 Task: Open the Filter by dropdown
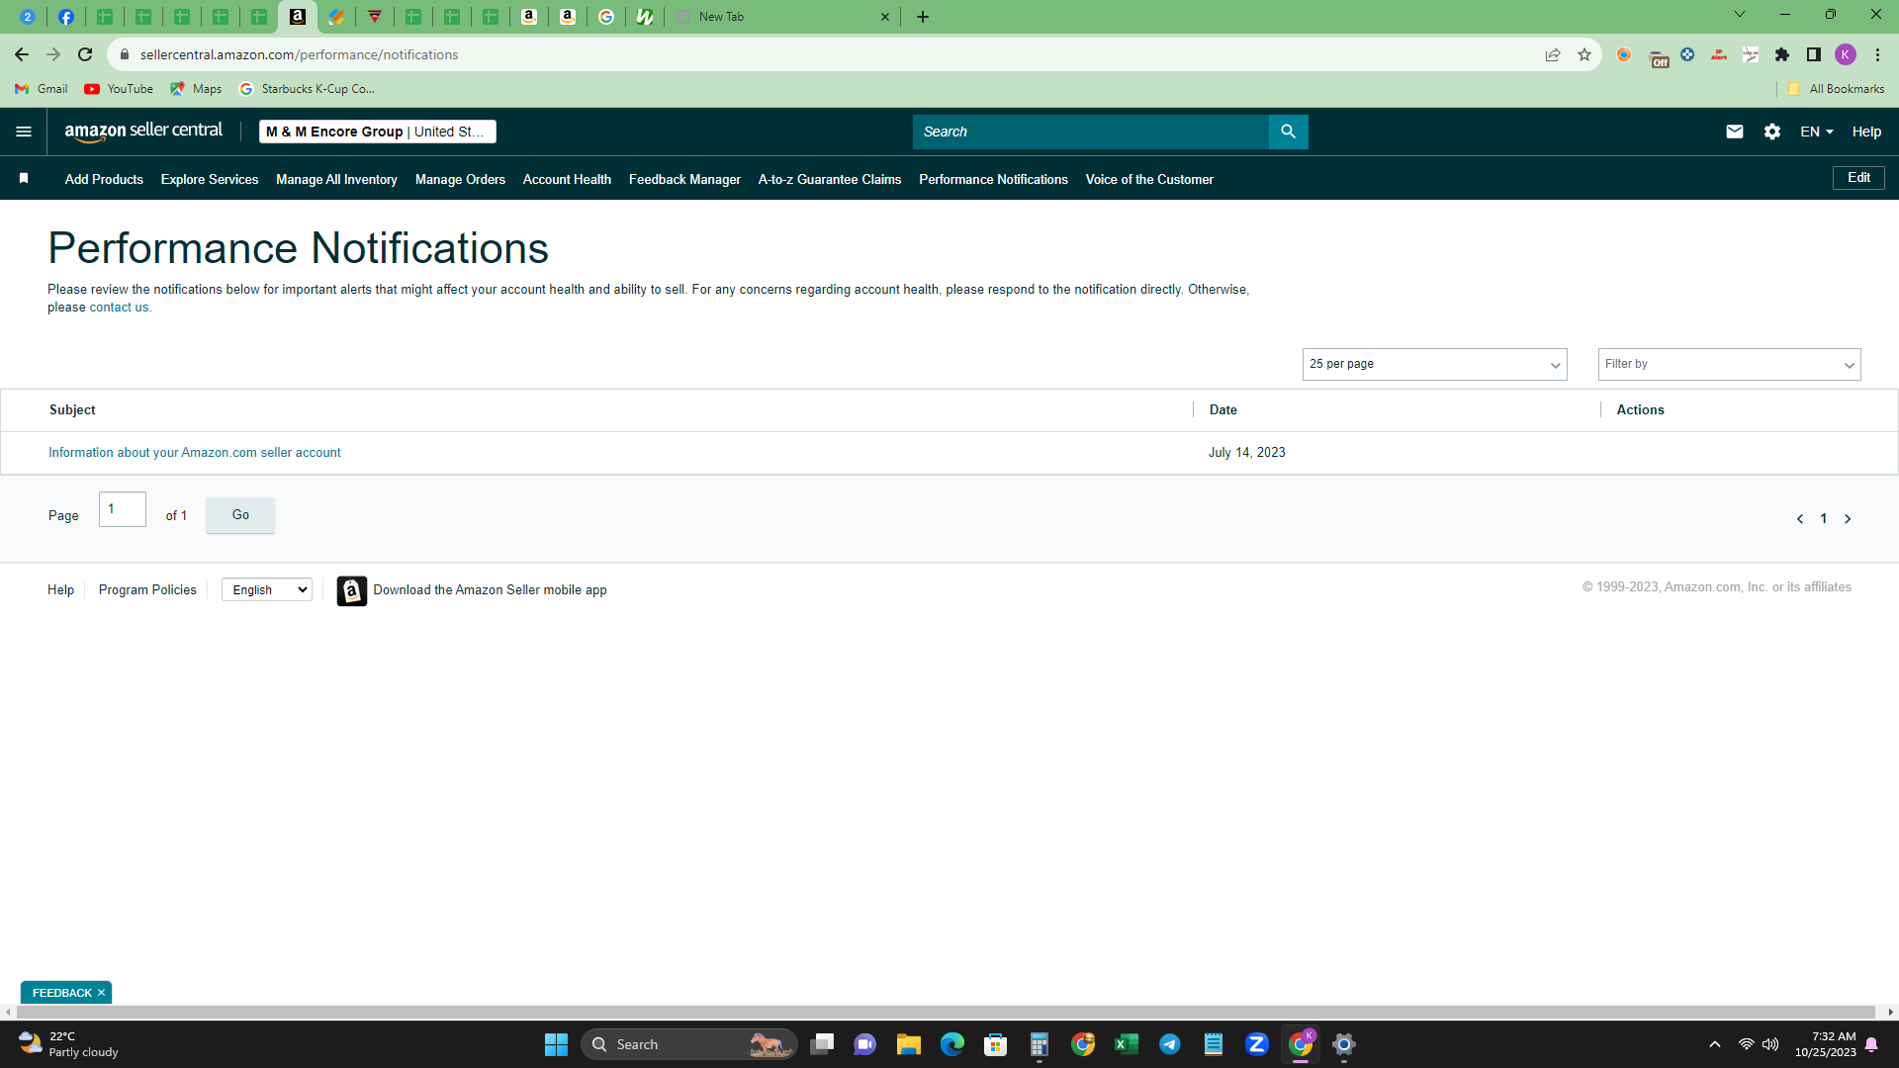tap(1729, 364)
